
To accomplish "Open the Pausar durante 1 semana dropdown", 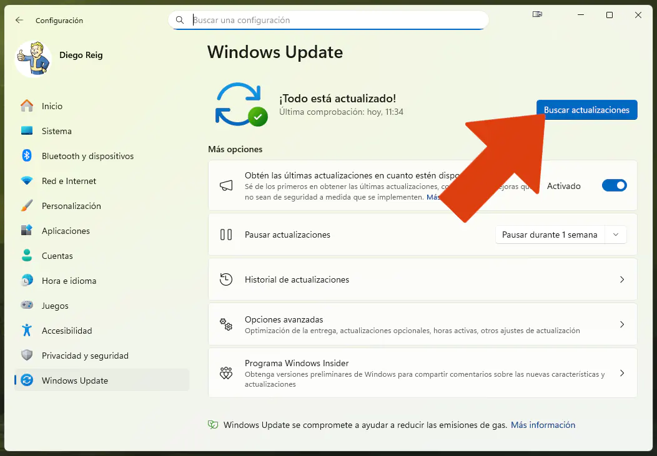I will (x=560, y=235).
